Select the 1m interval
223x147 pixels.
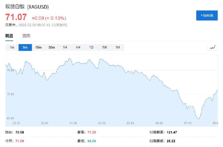[x=12, y=47]
